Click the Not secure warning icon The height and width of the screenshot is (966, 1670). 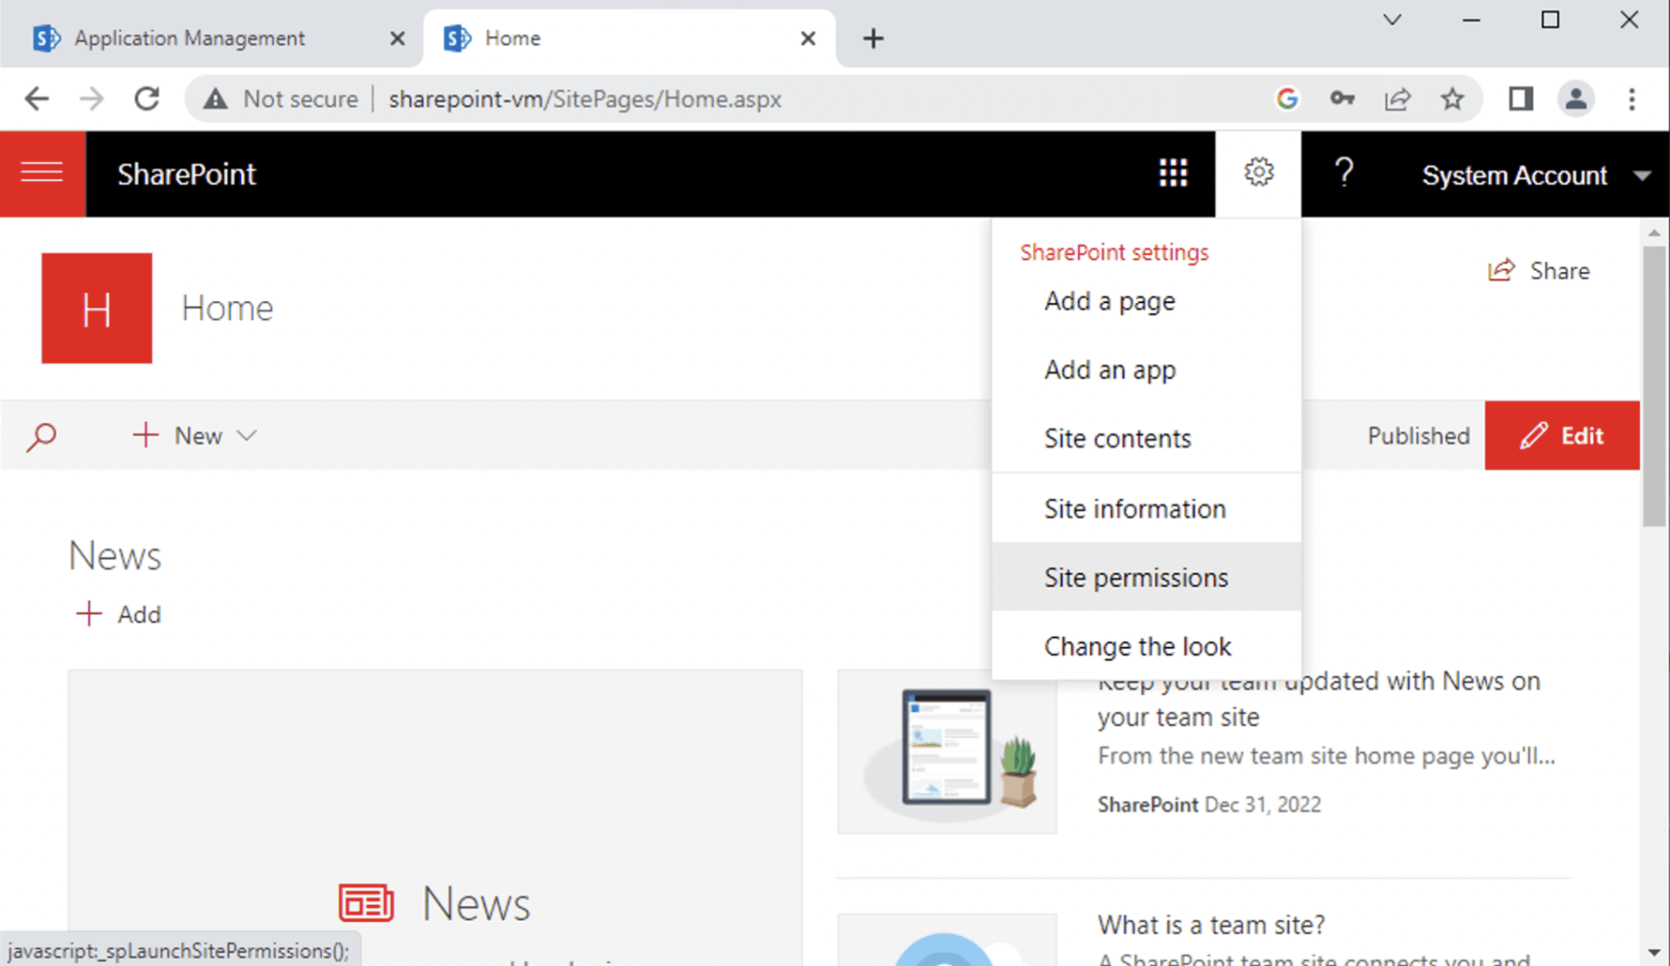pos(216,99)
